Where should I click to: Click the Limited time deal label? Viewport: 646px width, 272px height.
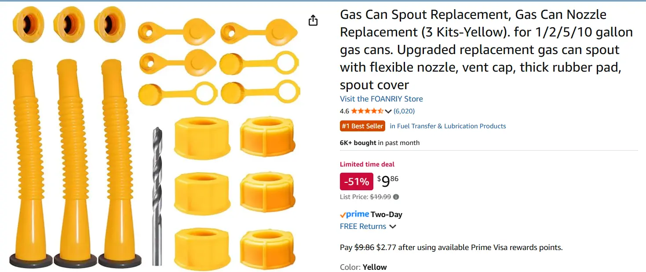click(x=367, y=164)
